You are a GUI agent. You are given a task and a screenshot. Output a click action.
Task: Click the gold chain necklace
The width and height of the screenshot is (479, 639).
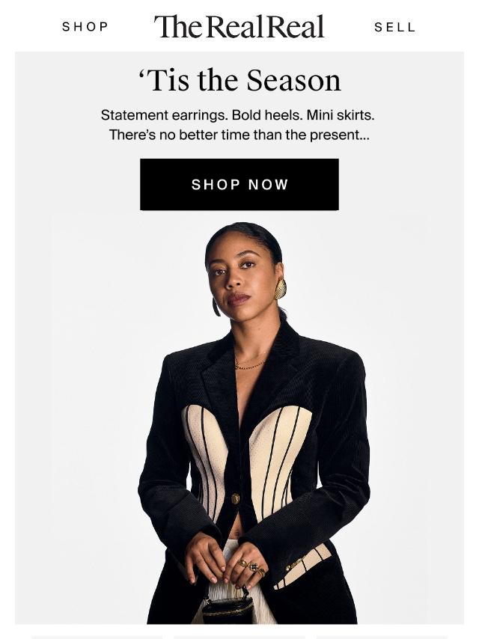click(248, 364)
